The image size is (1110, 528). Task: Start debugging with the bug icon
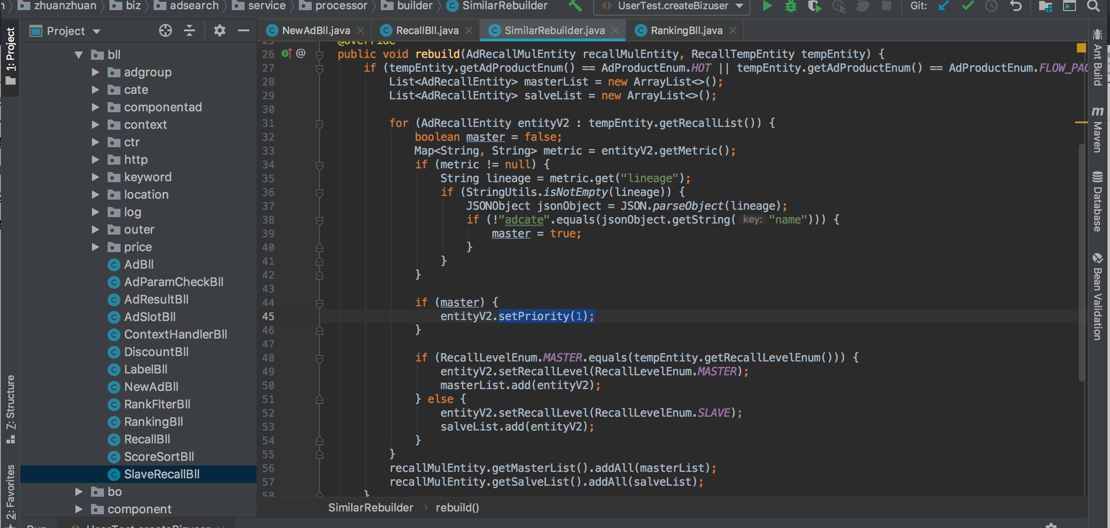pyautogui.click(x=790, y=6)
